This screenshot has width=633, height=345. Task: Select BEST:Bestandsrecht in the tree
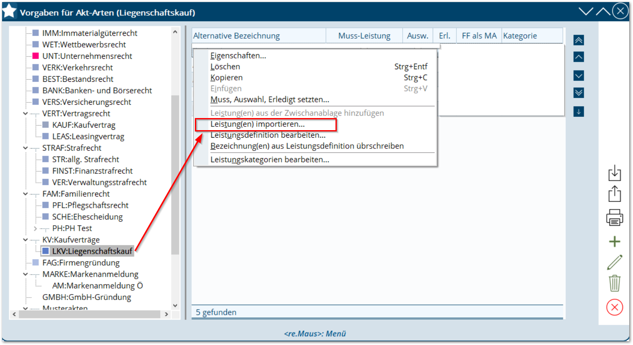coord(78,79)
